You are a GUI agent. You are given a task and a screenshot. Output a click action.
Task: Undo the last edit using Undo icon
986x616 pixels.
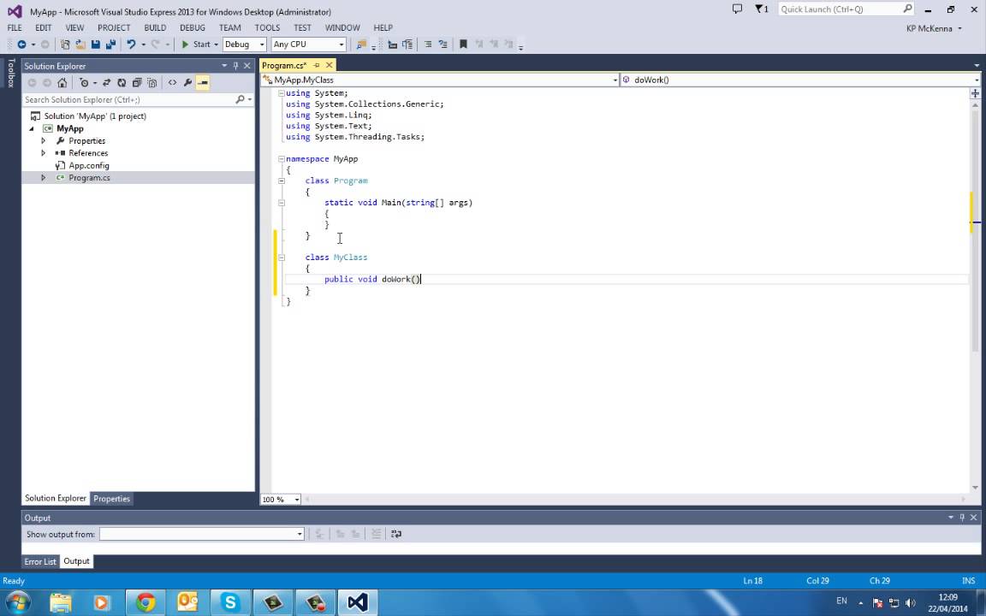coord(131,44)
